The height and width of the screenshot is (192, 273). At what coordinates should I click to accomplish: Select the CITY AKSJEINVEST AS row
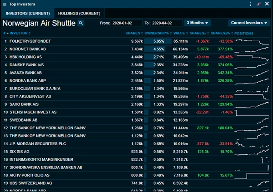[x=136, y=96]
